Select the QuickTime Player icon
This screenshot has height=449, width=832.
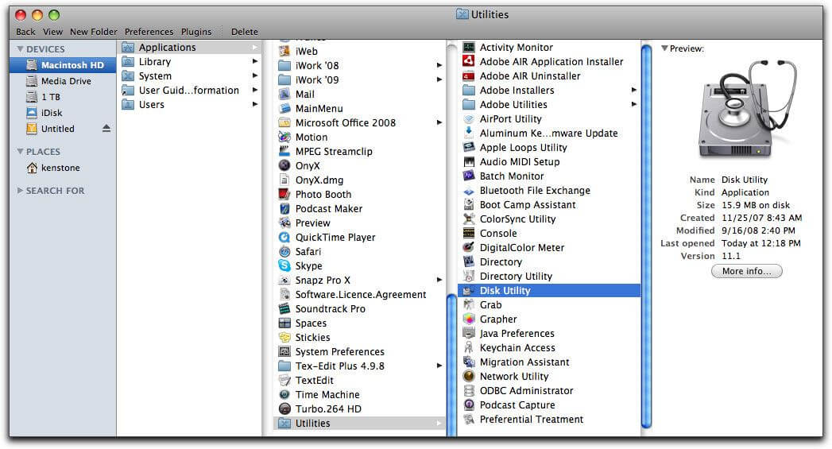pyautogui.click(x=284, y=238)
